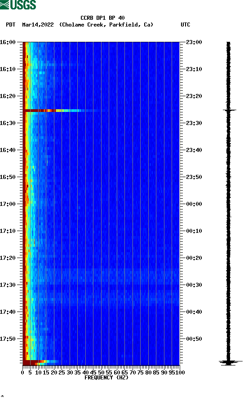This screenshot has height=401, width=248.
Task: Click the "UTC" timezone label
Action: pos(186,25)
